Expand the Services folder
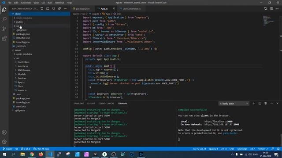 click(40, 78)
